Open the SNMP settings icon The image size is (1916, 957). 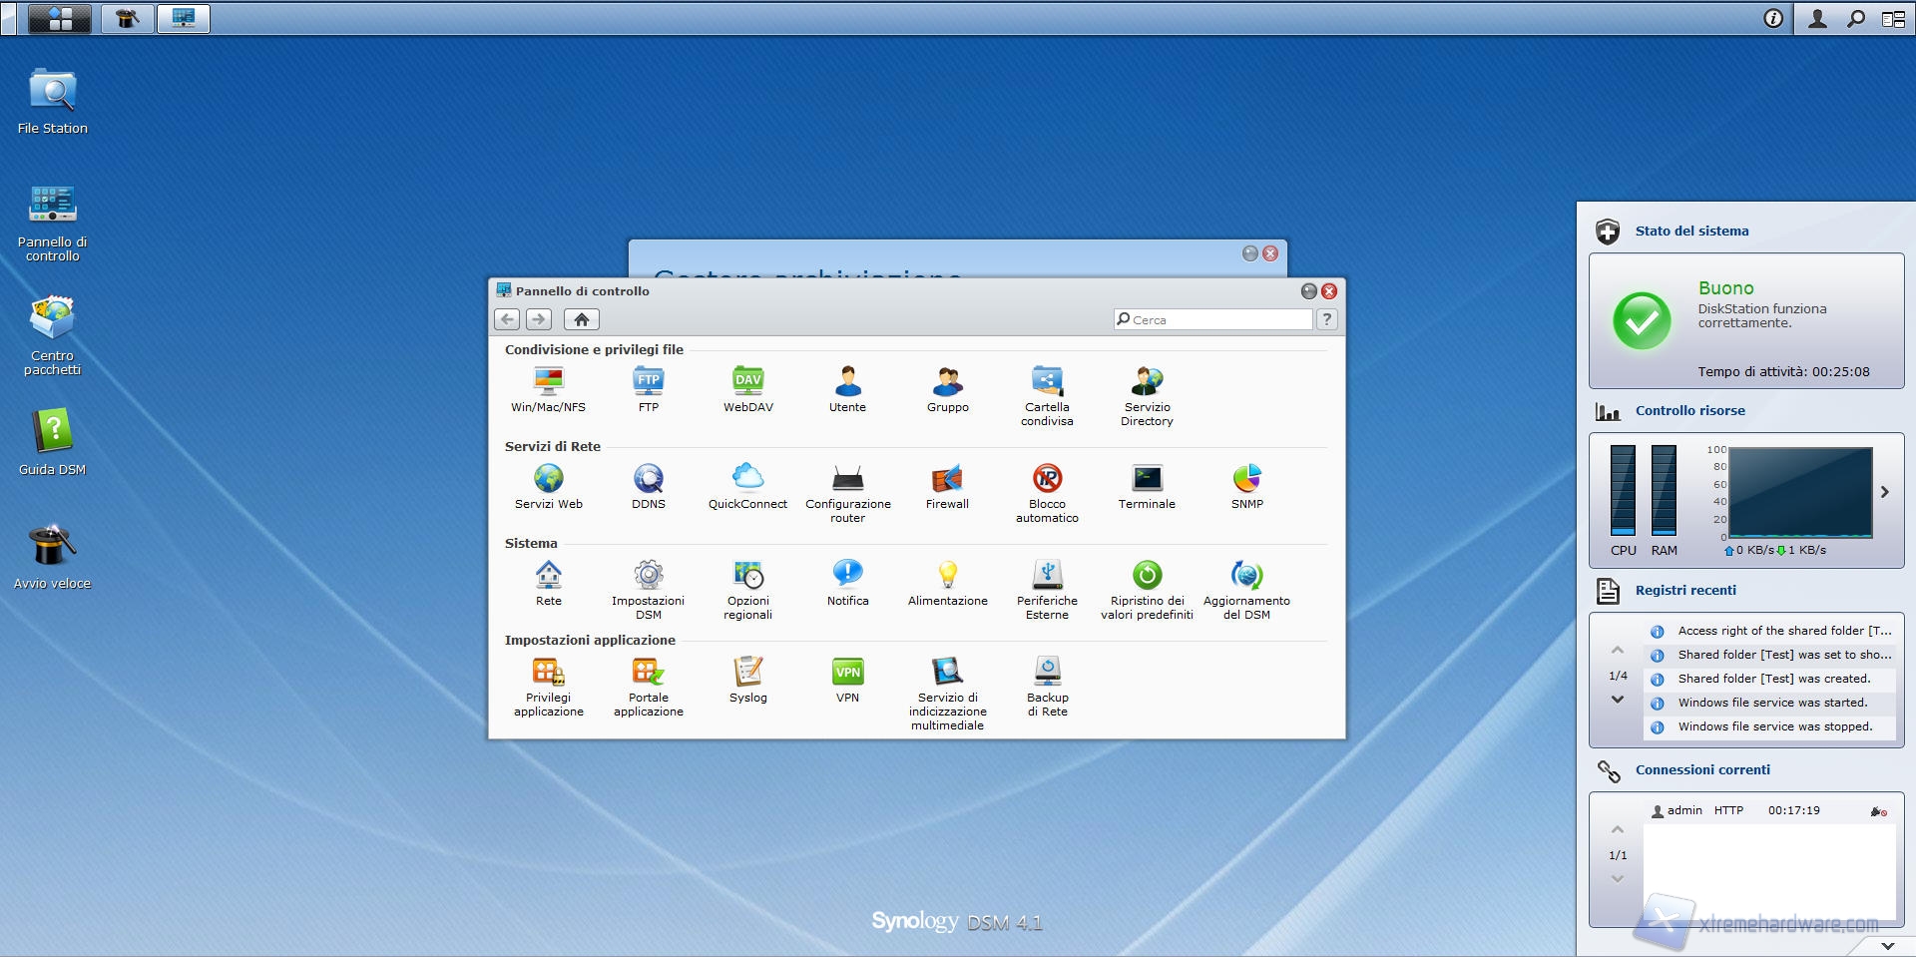tap(1246, 480)
